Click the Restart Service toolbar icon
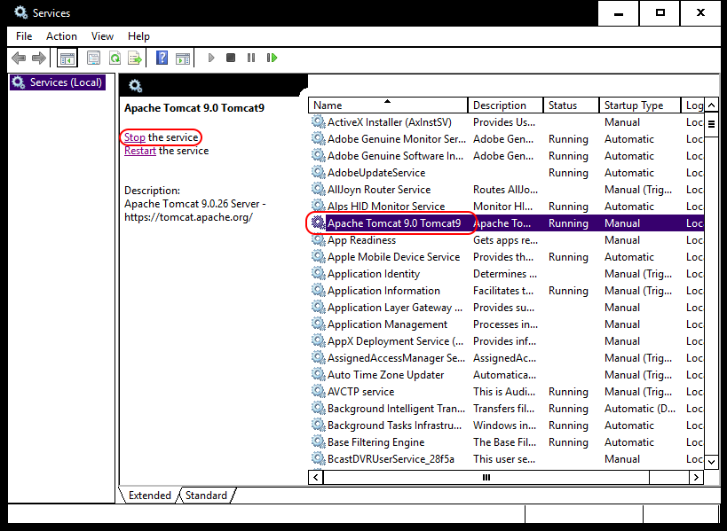The image size is (727, 531). pyautogui.click(x=273, y=58)
